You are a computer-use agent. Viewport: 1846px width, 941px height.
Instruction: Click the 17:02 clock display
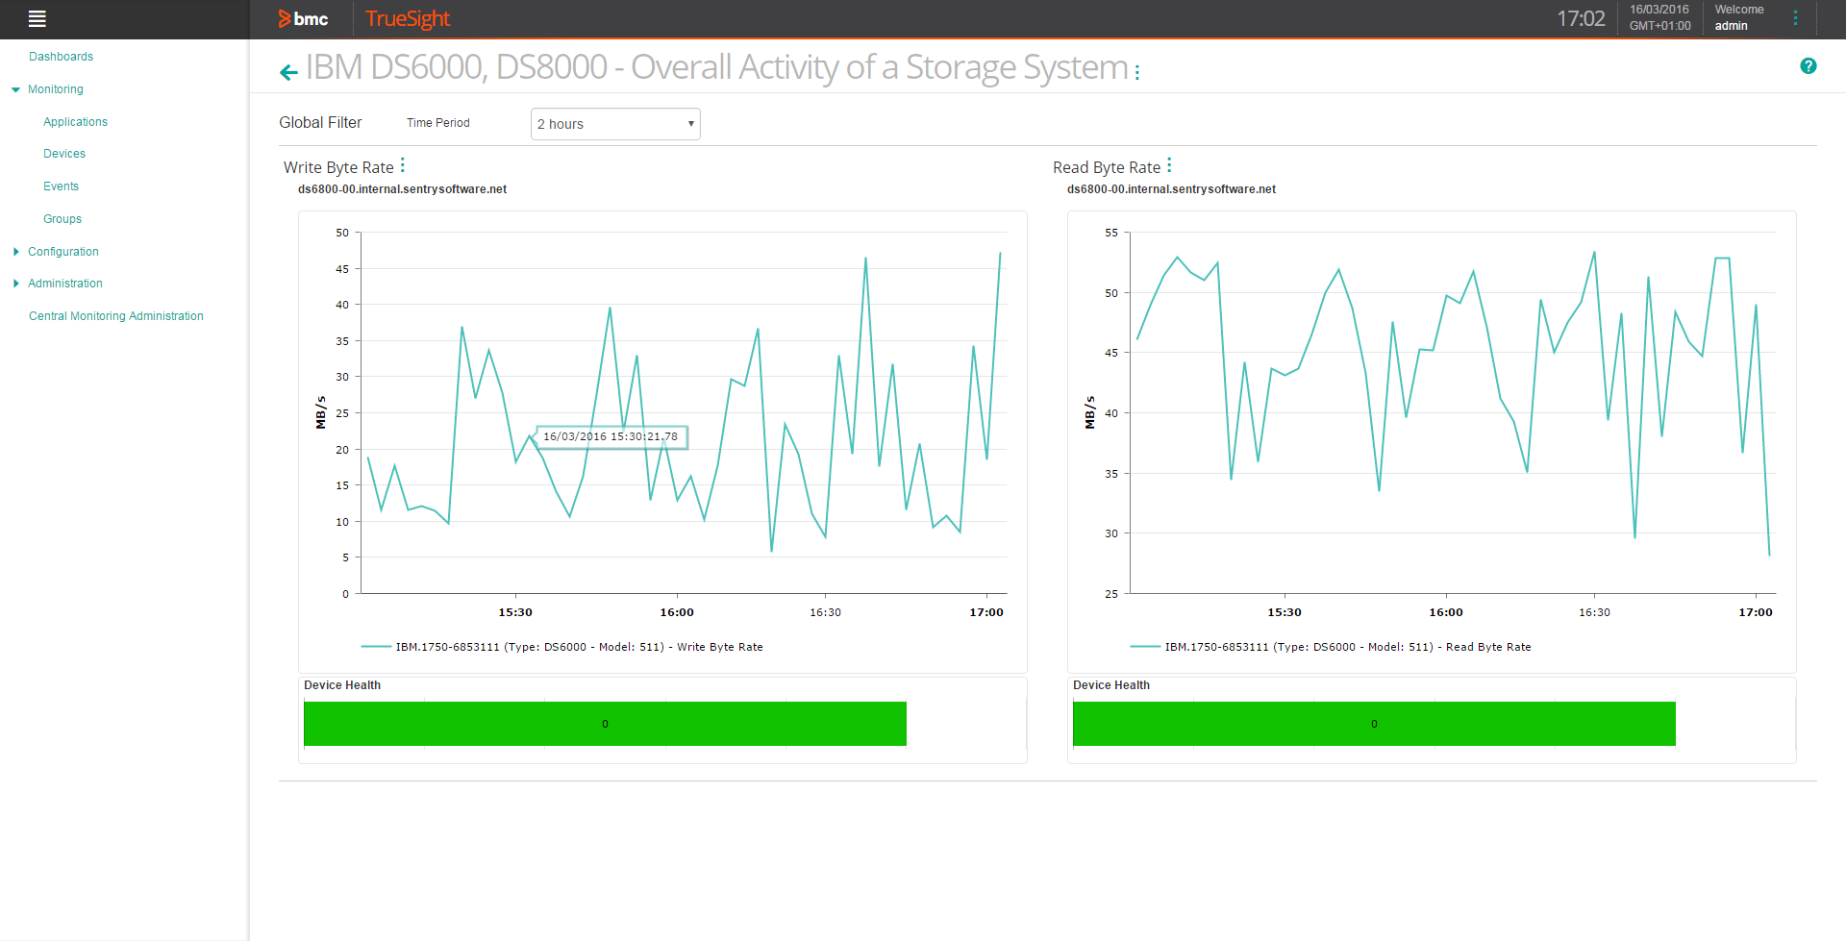click(x=1581, y=18)
